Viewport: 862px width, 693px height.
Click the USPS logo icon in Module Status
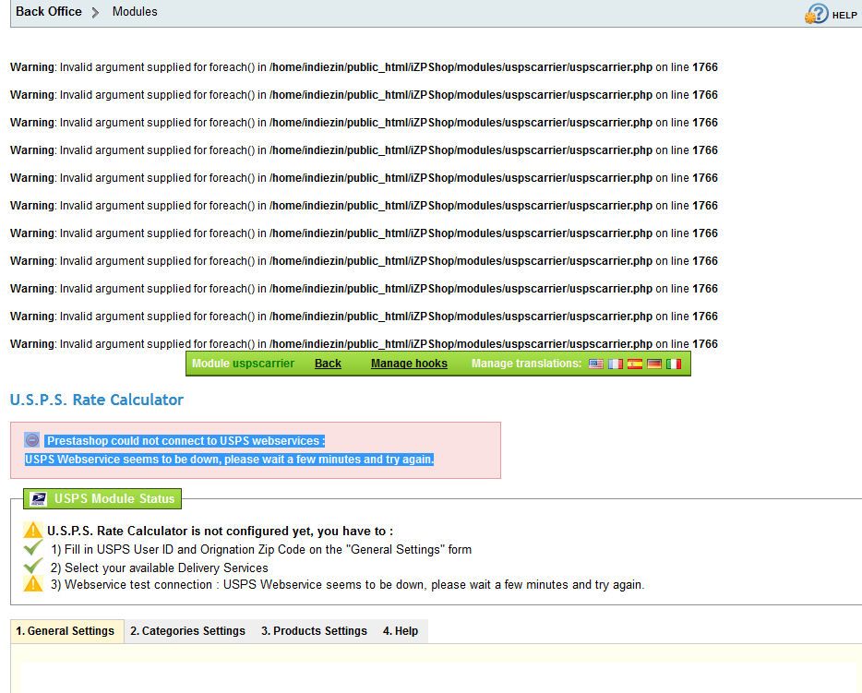[x=38, y=499]
